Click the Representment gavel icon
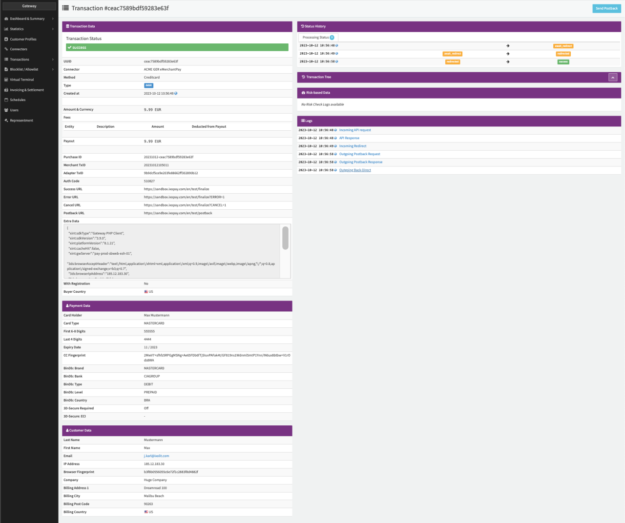The width and height of the screenshot is (625, 523). pos(6,121)
